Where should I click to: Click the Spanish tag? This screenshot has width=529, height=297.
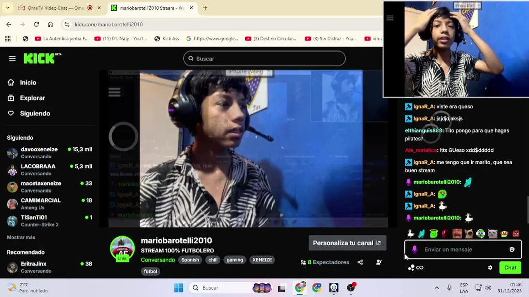[190, 260]
